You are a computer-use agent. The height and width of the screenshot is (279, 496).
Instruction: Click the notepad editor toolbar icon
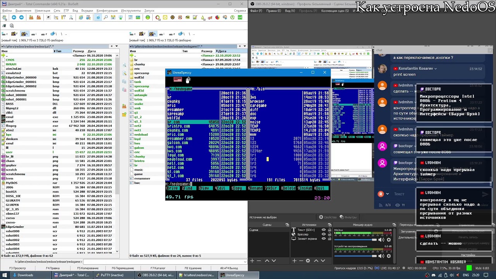pyautogui.click(x=195, y=17)
